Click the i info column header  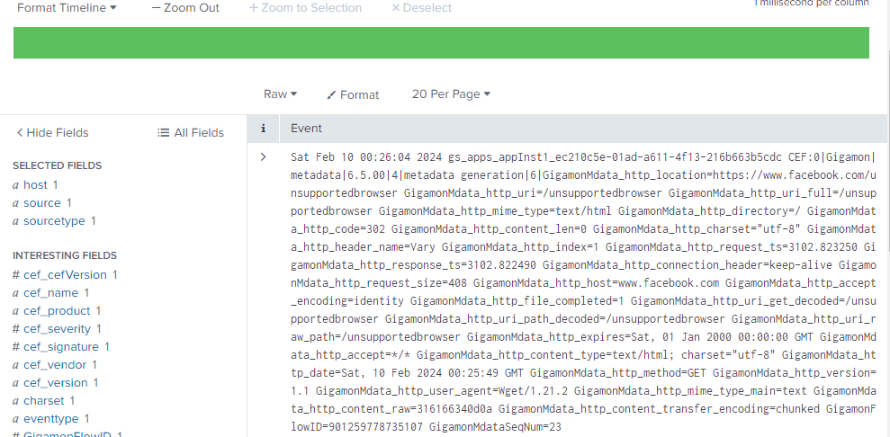[264, 129]
